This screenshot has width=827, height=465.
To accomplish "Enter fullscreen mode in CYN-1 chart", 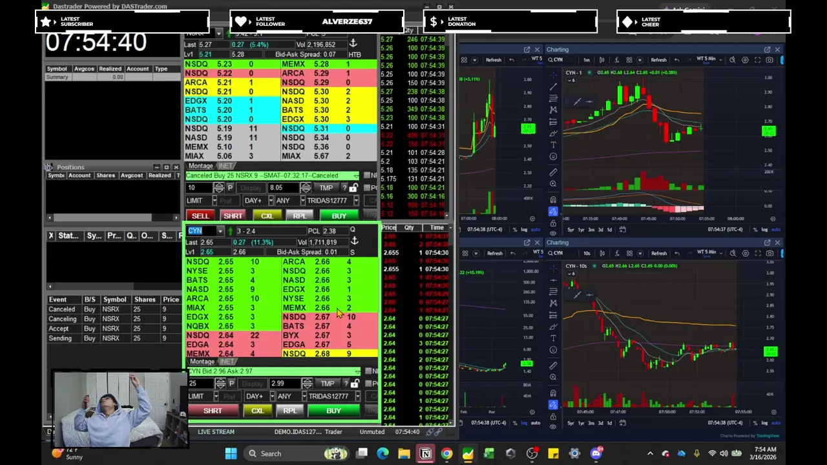I will pyautogui.click(x=757, y=60).
